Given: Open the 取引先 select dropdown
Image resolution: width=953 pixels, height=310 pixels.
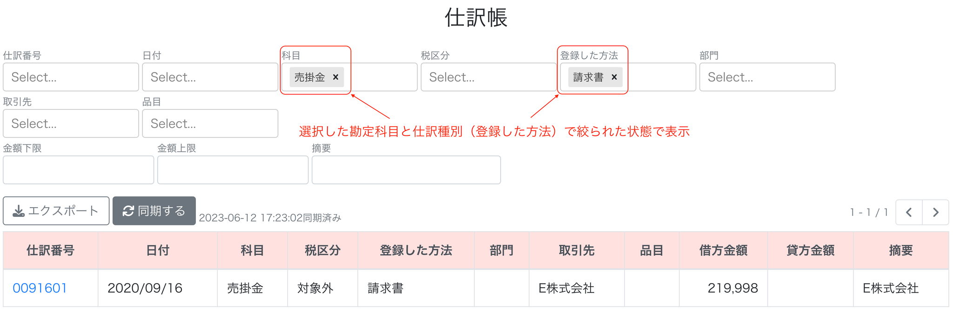Looking at the screenshot, I should click(x=71, y=123).
